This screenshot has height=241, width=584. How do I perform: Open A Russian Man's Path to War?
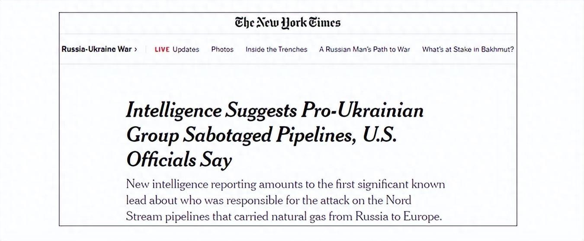tap(364, 49)
